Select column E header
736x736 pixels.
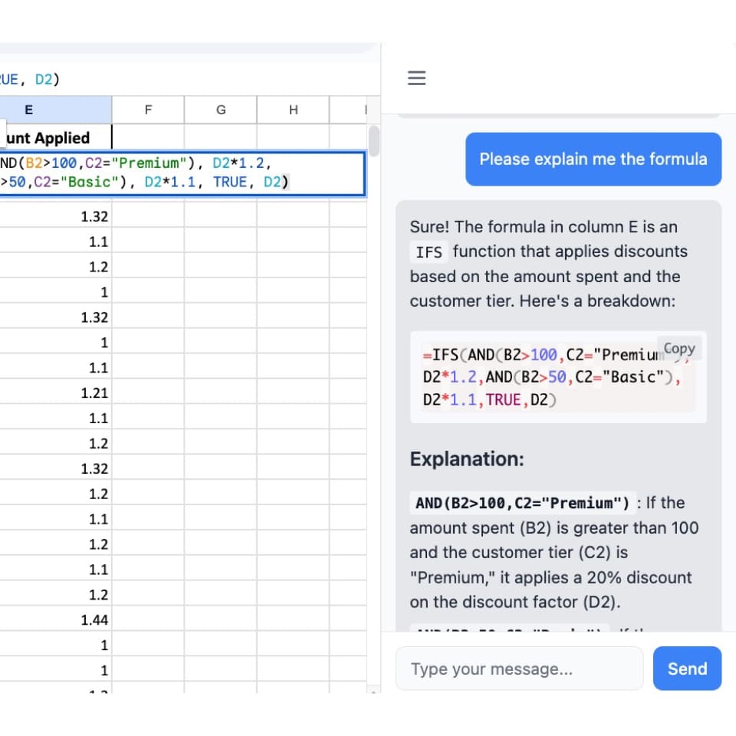(x=29, y=110)
